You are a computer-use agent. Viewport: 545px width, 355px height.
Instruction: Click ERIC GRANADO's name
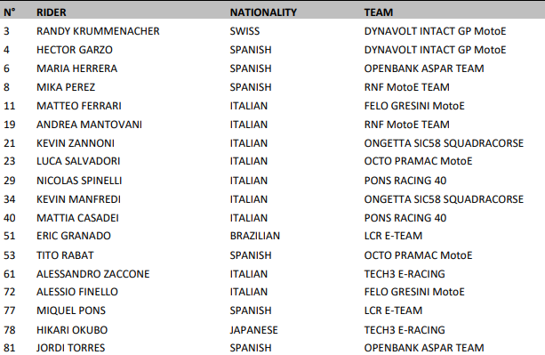[x=74, y=236]
